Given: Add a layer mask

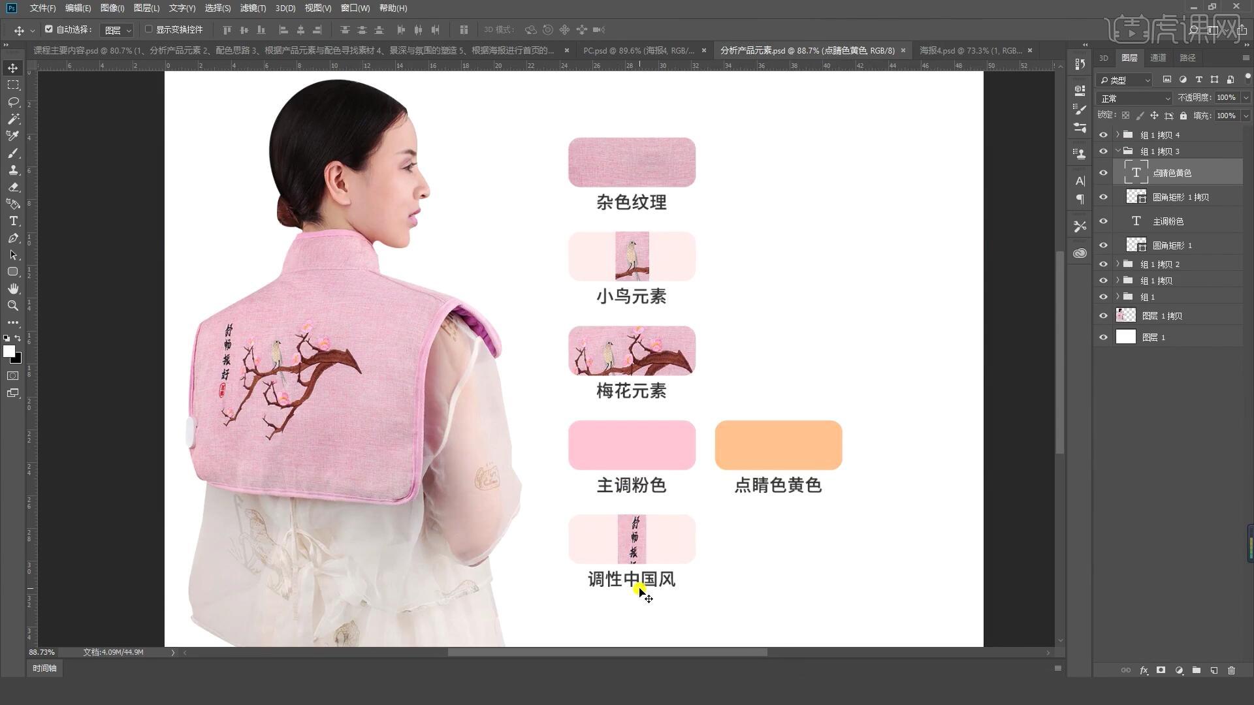Looking at the screenshot, I should point(1161,670).
